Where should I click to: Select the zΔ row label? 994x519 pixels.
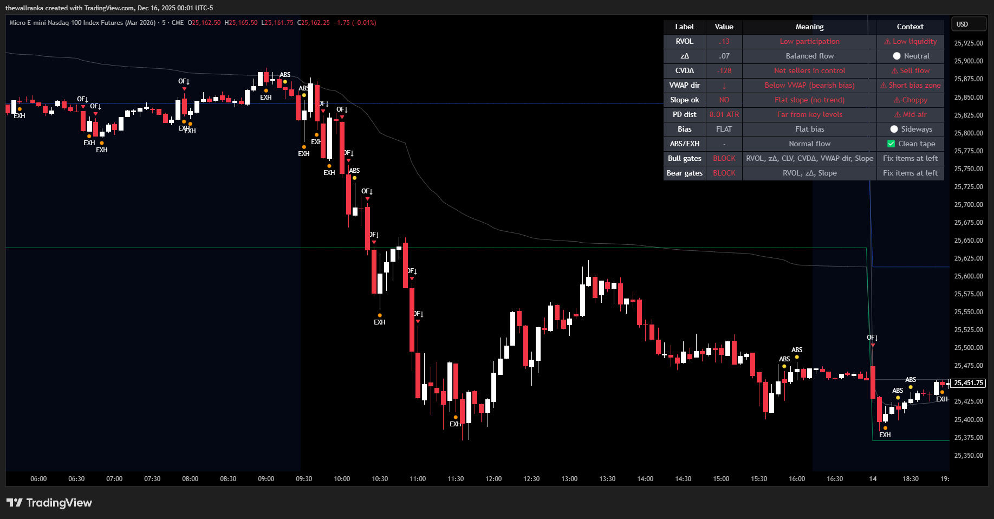coord(685,56)
